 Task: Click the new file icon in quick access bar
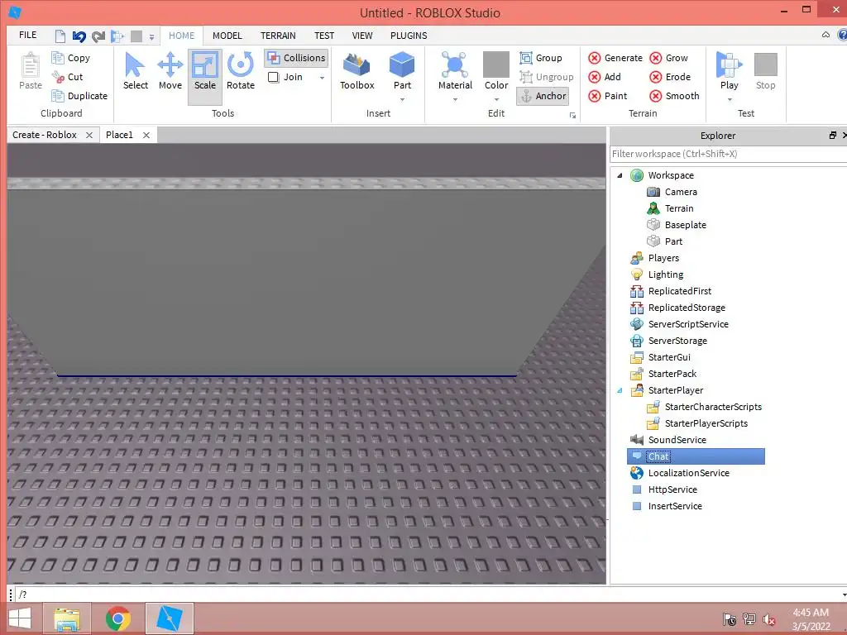point(60,36)
